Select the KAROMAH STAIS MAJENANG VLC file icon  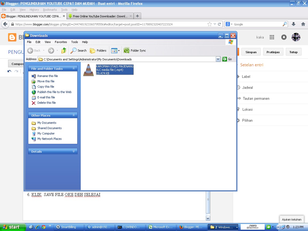pos(88,70)
